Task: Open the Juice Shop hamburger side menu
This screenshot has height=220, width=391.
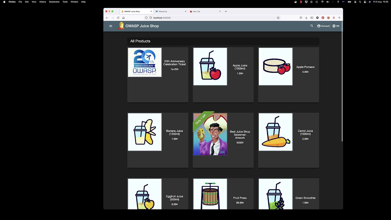Action: (x=111, y=26)
